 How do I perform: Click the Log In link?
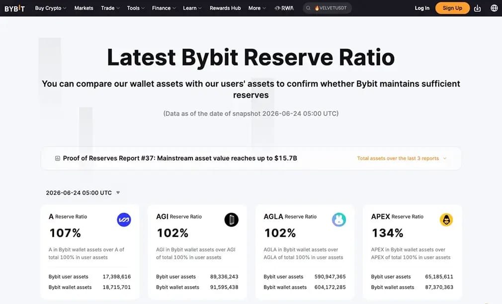click(x=422, y=8)
